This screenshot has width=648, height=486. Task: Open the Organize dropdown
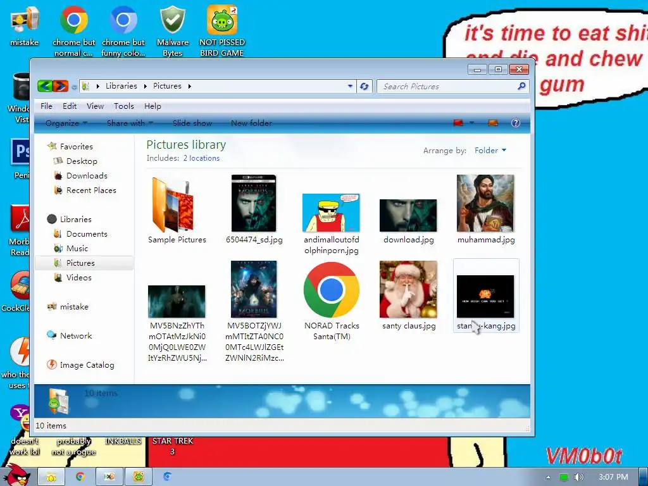coord(66,123)
